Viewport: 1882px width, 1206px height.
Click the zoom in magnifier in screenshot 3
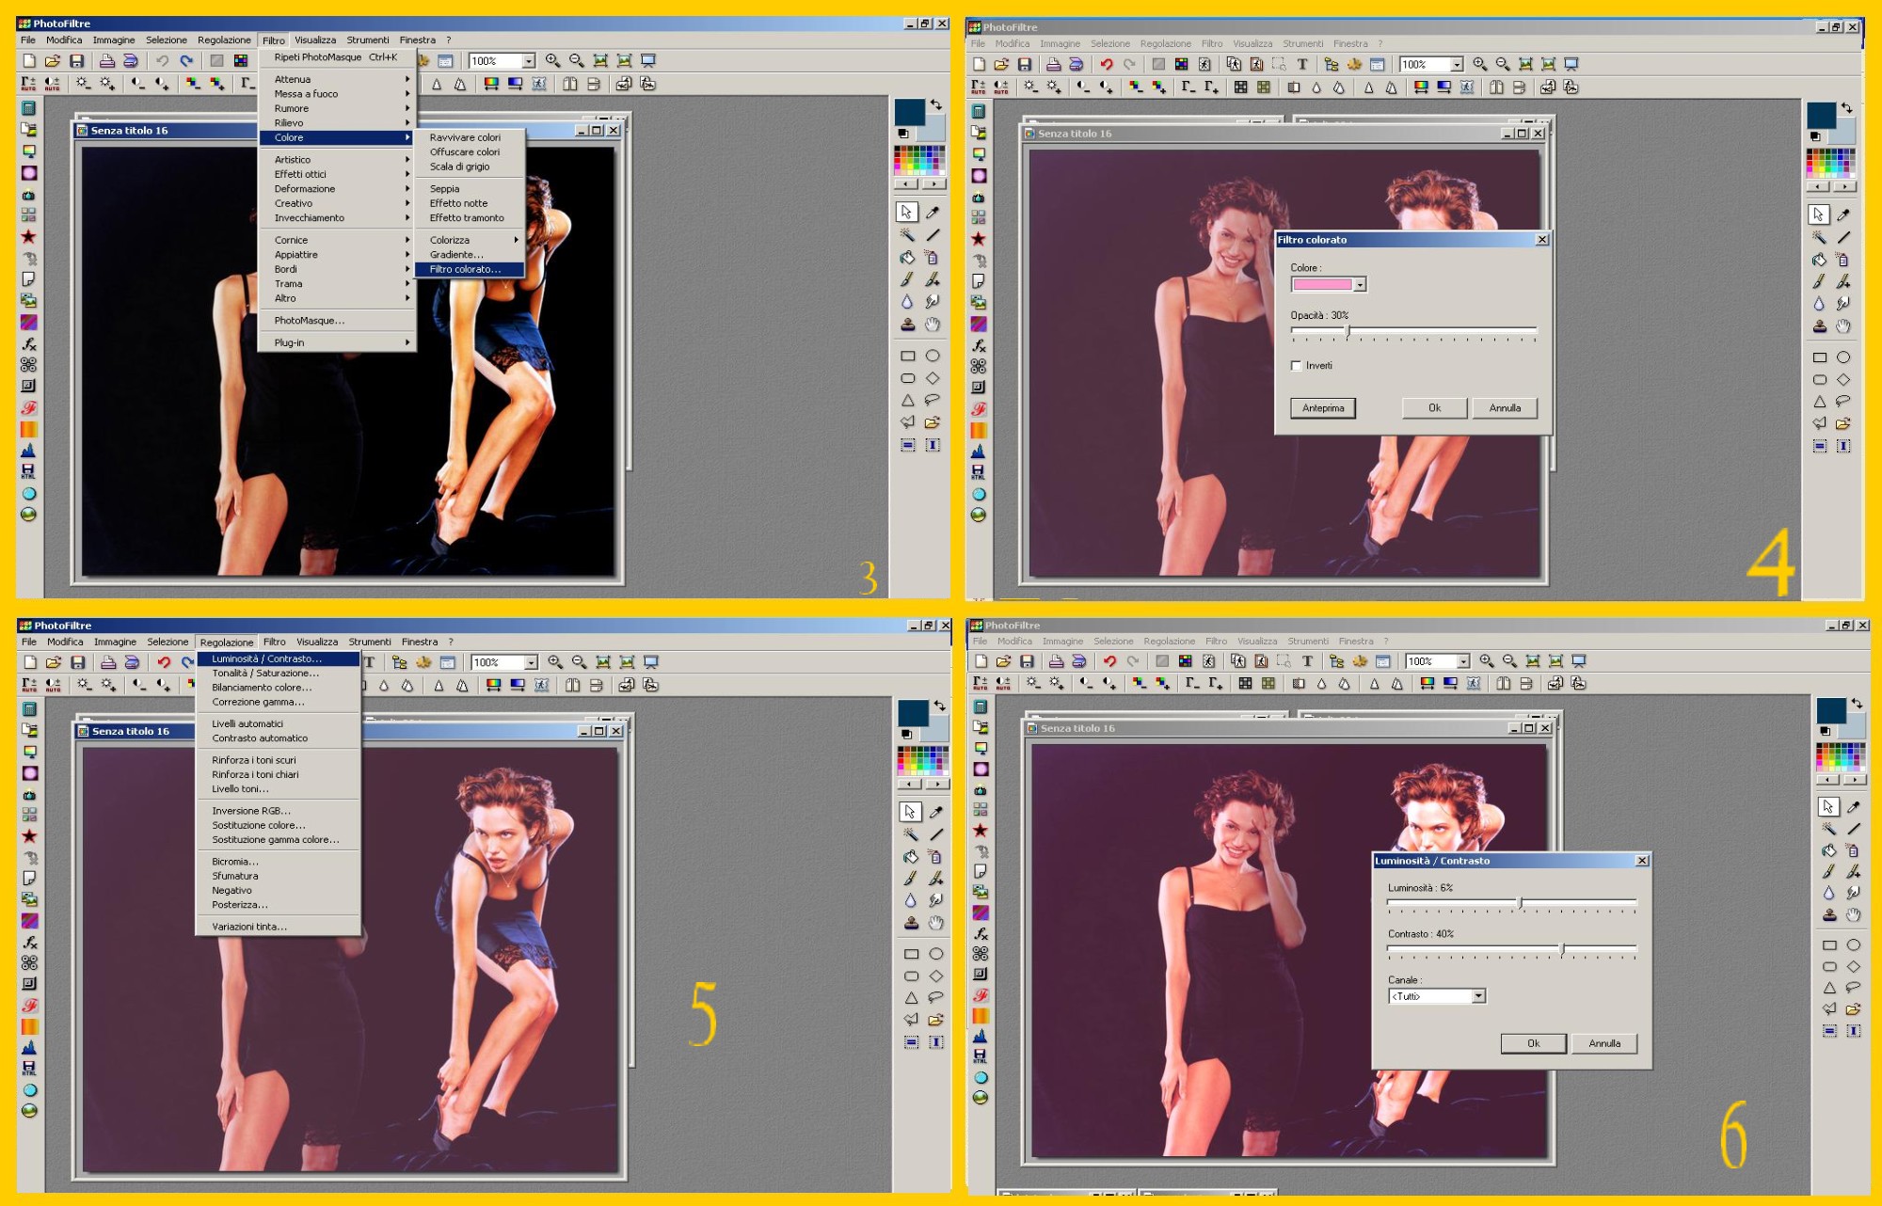pyautogui.click(x=552, y=61)
